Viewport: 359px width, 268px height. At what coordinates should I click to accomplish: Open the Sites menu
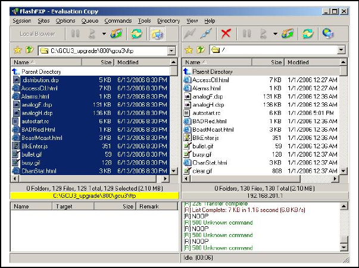pyautogui.click(x=43, y=21)
